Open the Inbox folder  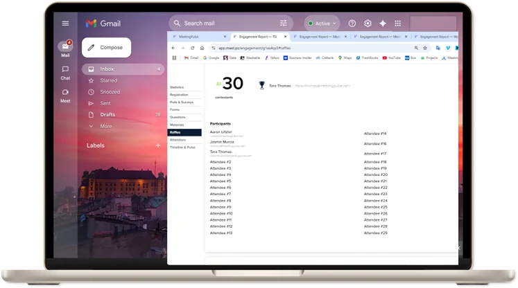(123, 69)
